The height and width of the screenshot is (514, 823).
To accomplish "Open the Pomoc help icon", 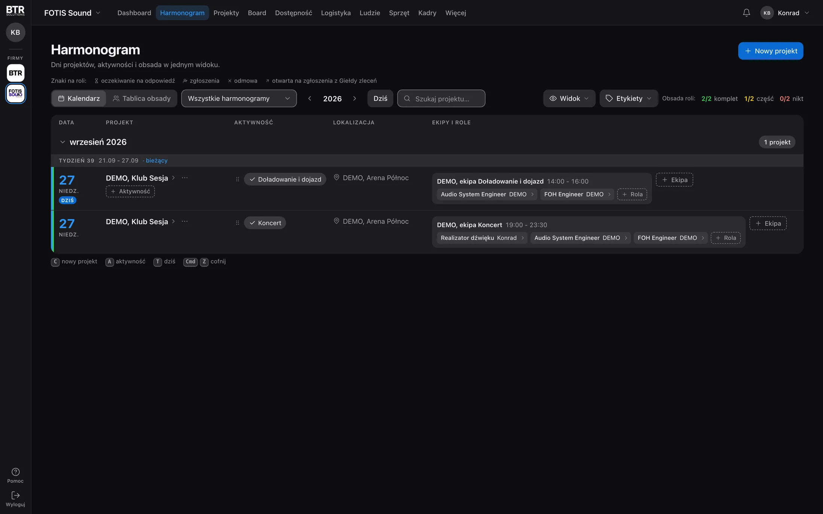I will coord(15,475).
